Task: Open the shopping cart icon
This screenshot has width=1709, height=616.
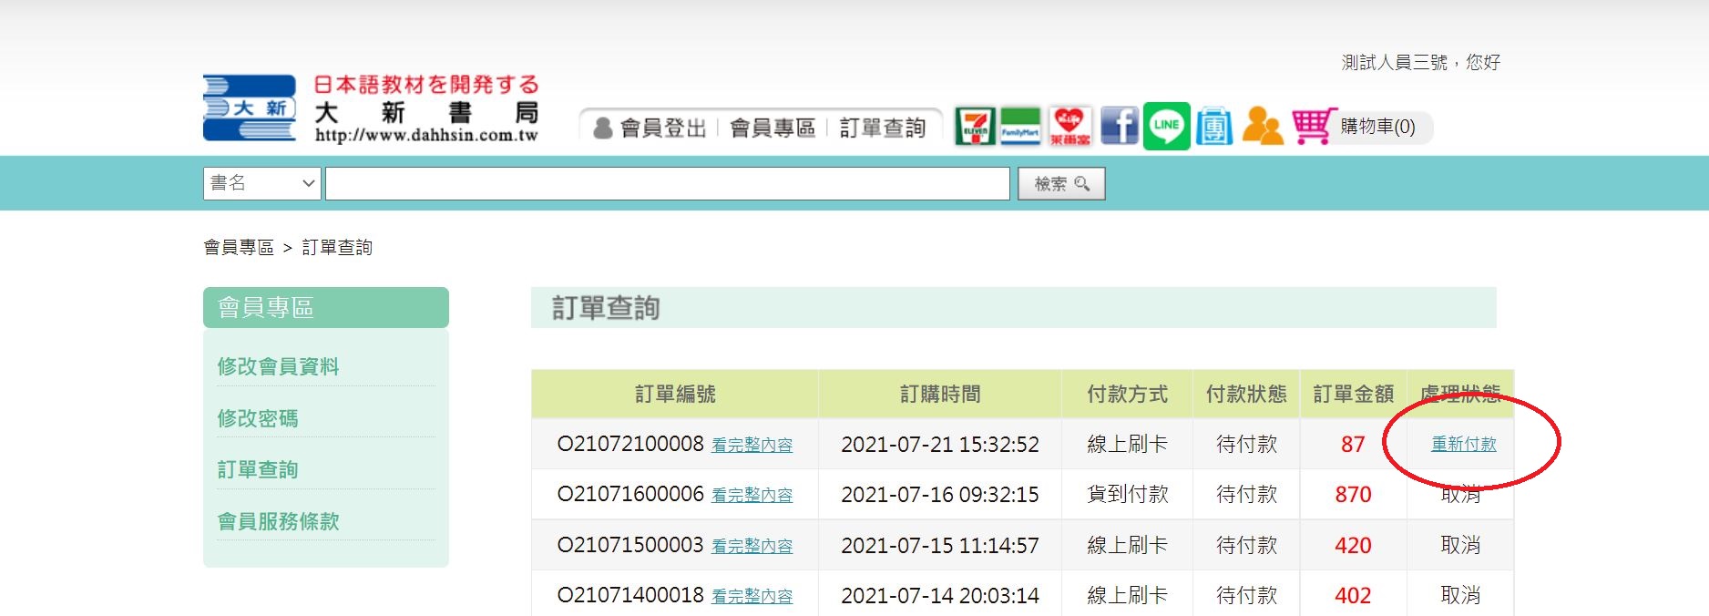Action: pos(1313,126)
